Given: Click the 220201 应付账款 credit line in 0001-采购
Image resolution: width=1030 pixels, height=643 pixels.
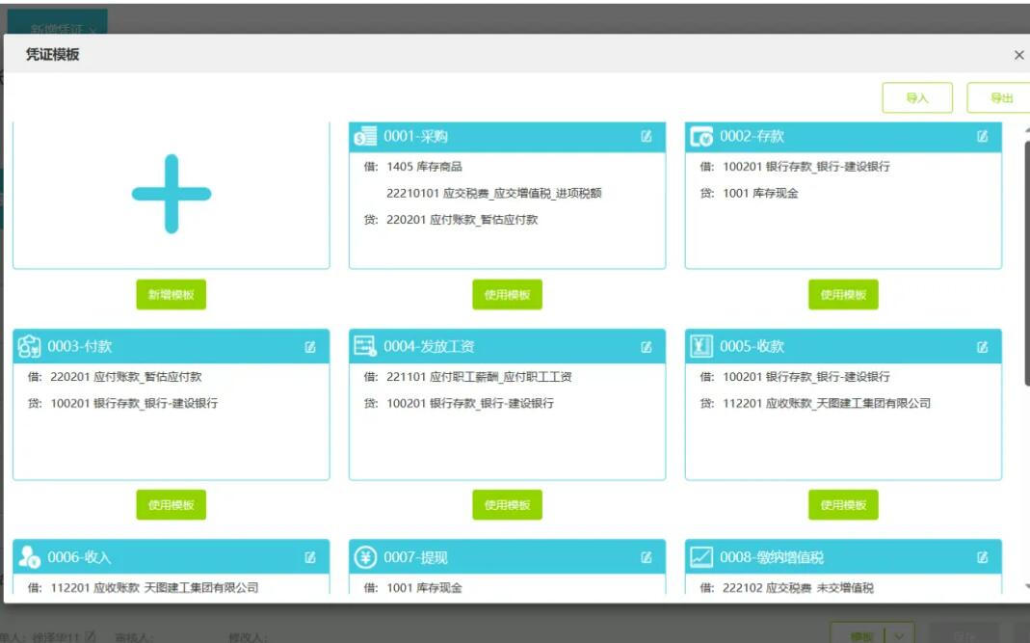Looking at the screenshot, I should point(462,220).
